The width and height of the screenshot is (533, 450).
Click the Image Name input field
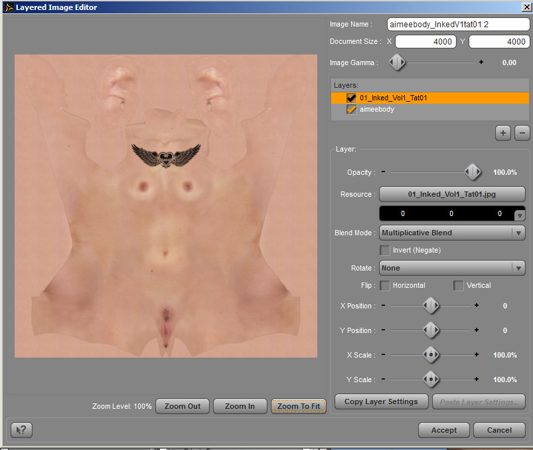[x=458, y=24]
